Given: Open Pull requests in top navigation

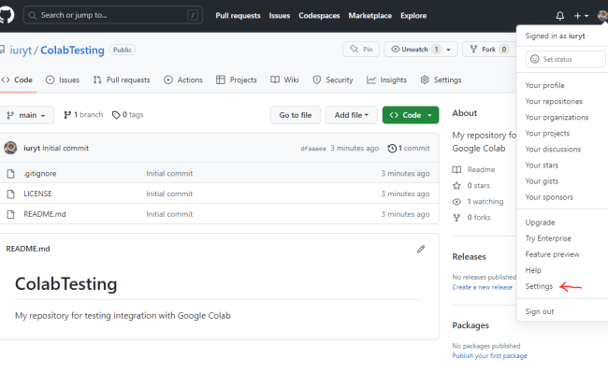Looking at the screenshot, I should pyautogui.click(x=238, y=16).
